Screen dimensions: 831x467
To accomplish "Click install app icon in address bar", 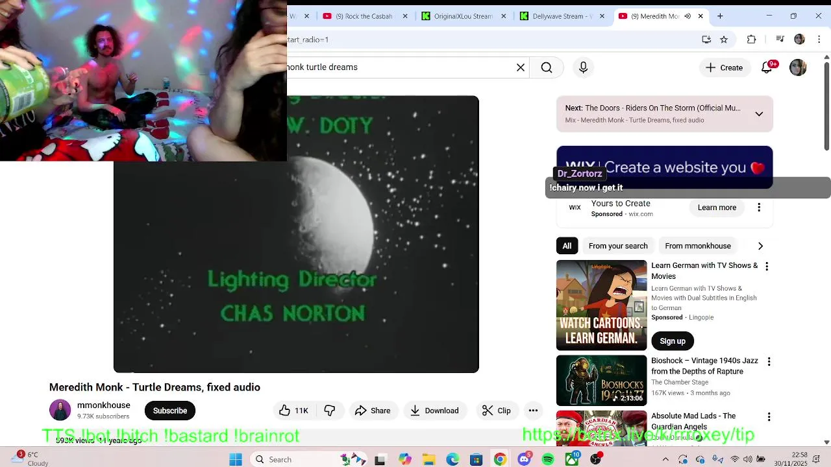I will point(706,40).
